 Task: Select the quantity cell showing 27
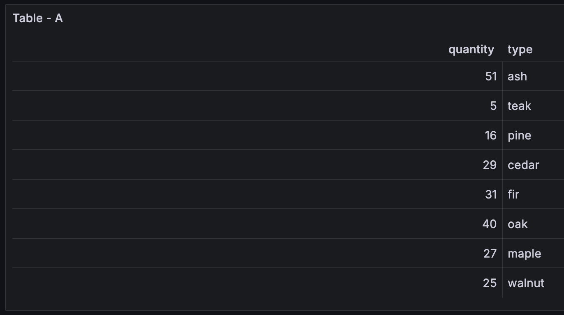click(490, 253)
